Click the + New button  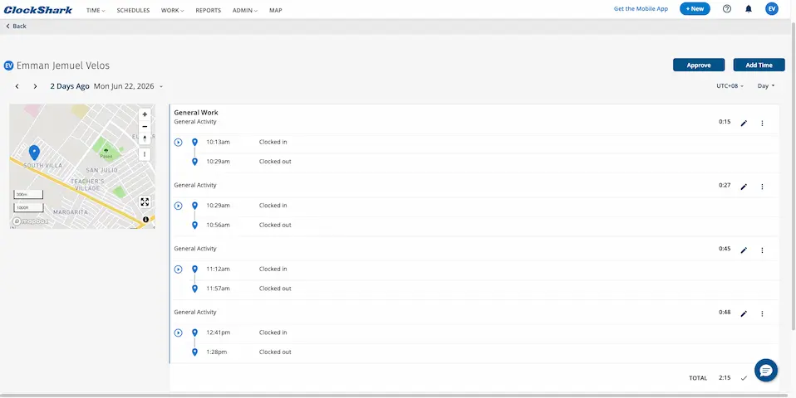(x=695, y=8)
